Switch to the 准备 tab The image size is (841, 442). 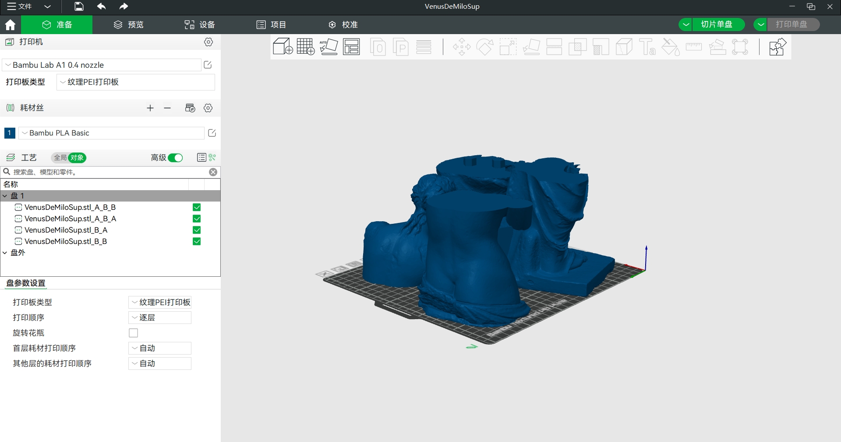(57, 25)
